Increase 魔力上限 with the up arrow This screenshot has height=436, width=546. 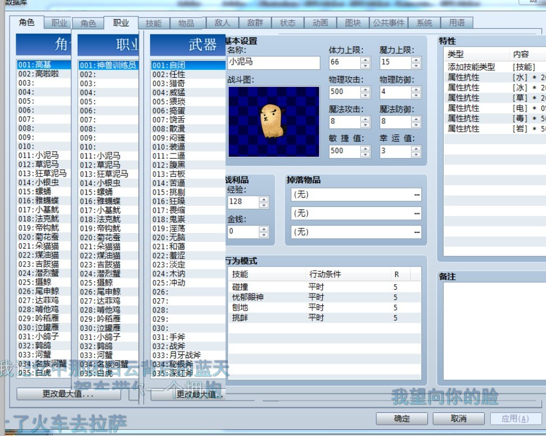coord(416,60)
